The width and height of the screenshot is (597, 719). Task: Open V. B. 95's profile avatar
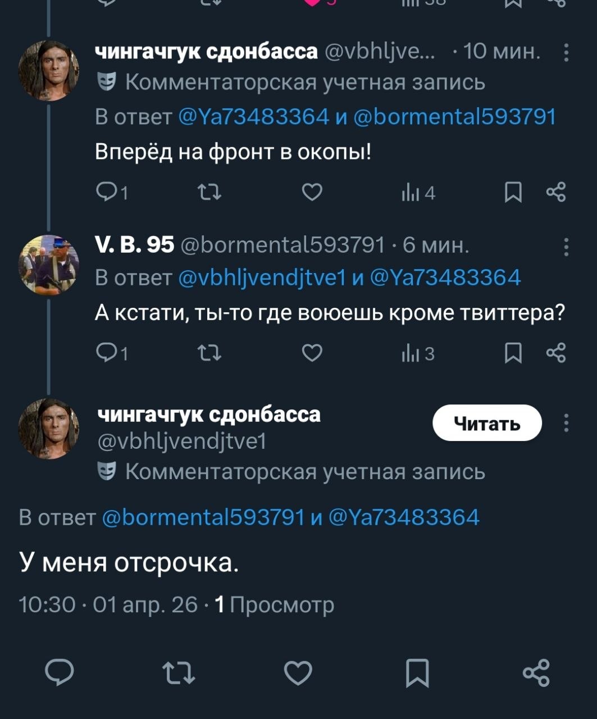coord(49,265)
